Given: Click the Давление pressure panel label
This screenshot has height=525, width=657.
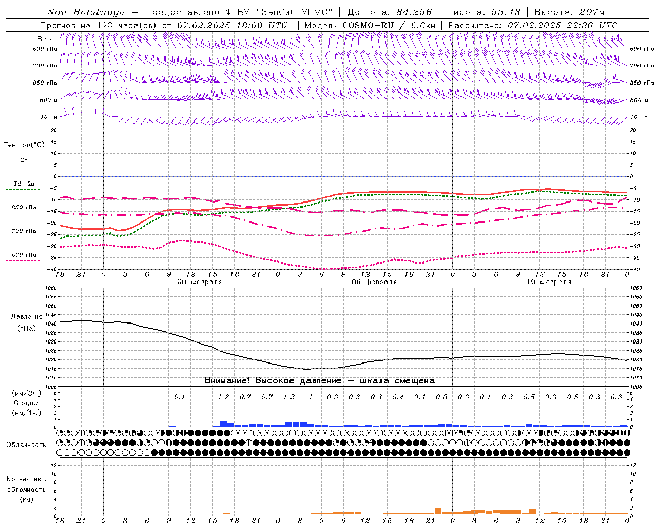Looking at the screenshot, I should click(26, 317).
